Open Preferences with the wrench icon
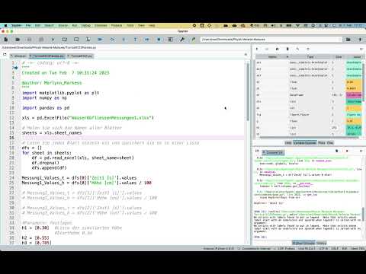This screenshot has width=366, height=274. pos(182,40)
